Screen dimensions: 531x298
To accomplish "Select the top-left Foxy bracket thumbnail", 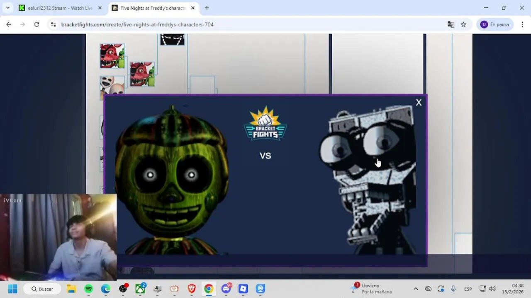I will (x=112, y=56).
